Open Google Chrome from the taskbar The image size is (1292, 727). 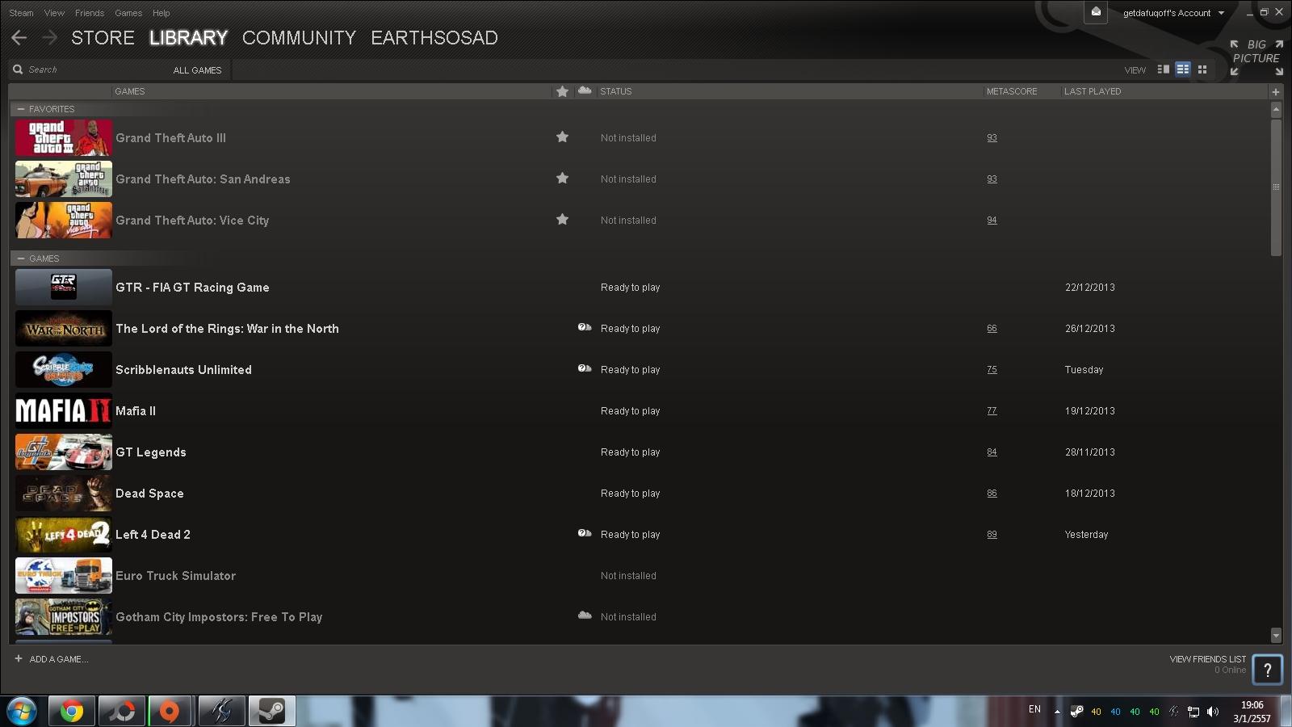(72, 711)
